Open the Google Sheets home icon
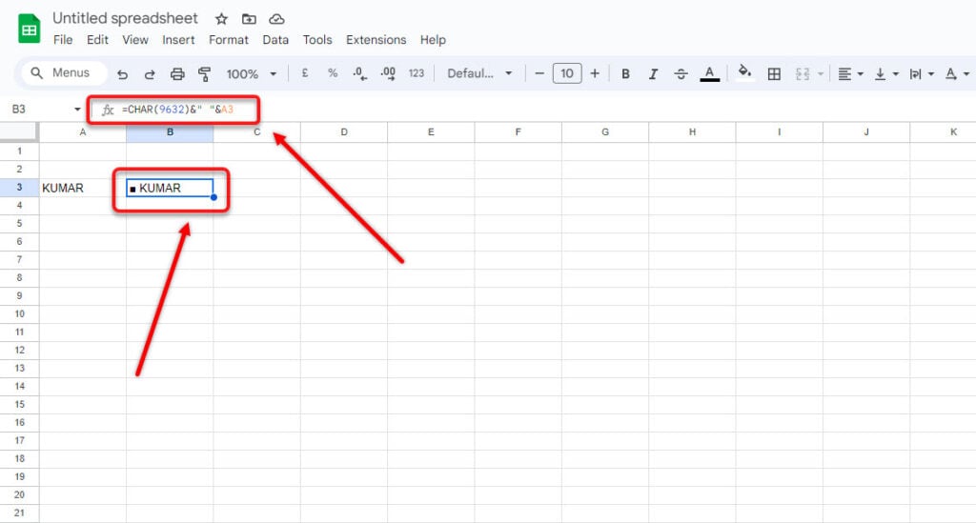The image size is (976, 523). point(29,29)
